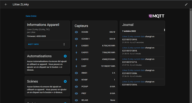This screenshot has height=103, width=192.
Task: Open the three-dot device options menu
Action: (x=64, y=44)
